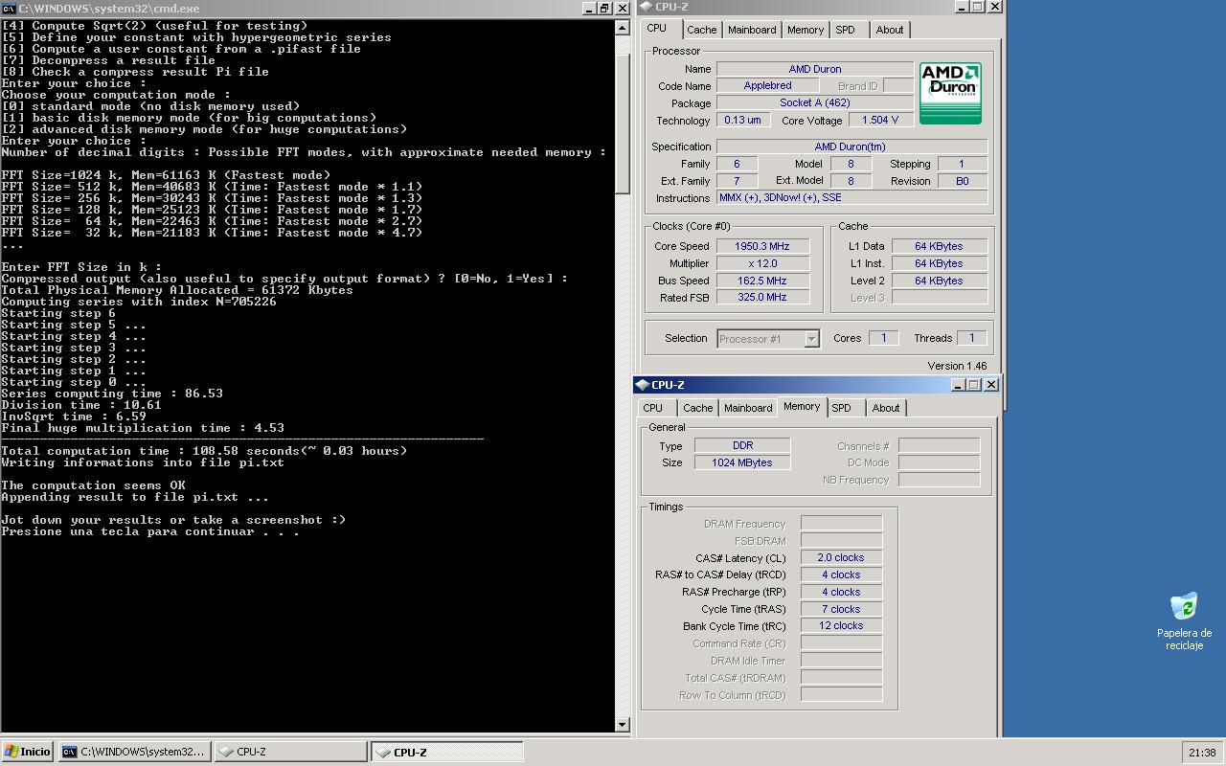Click the Multiplier value x 12.0
This screenshot has width=1226, height=766.
[x=762, y=263]
